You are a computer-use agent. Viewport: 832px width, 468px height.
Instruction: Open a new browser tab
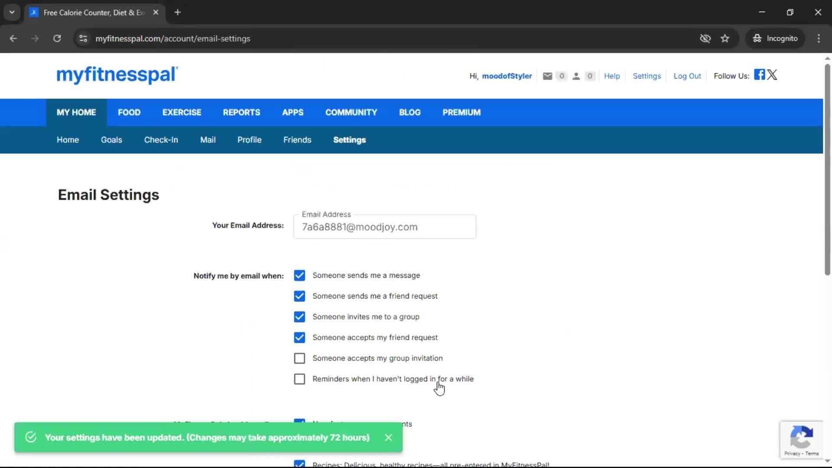pos(178,13)
